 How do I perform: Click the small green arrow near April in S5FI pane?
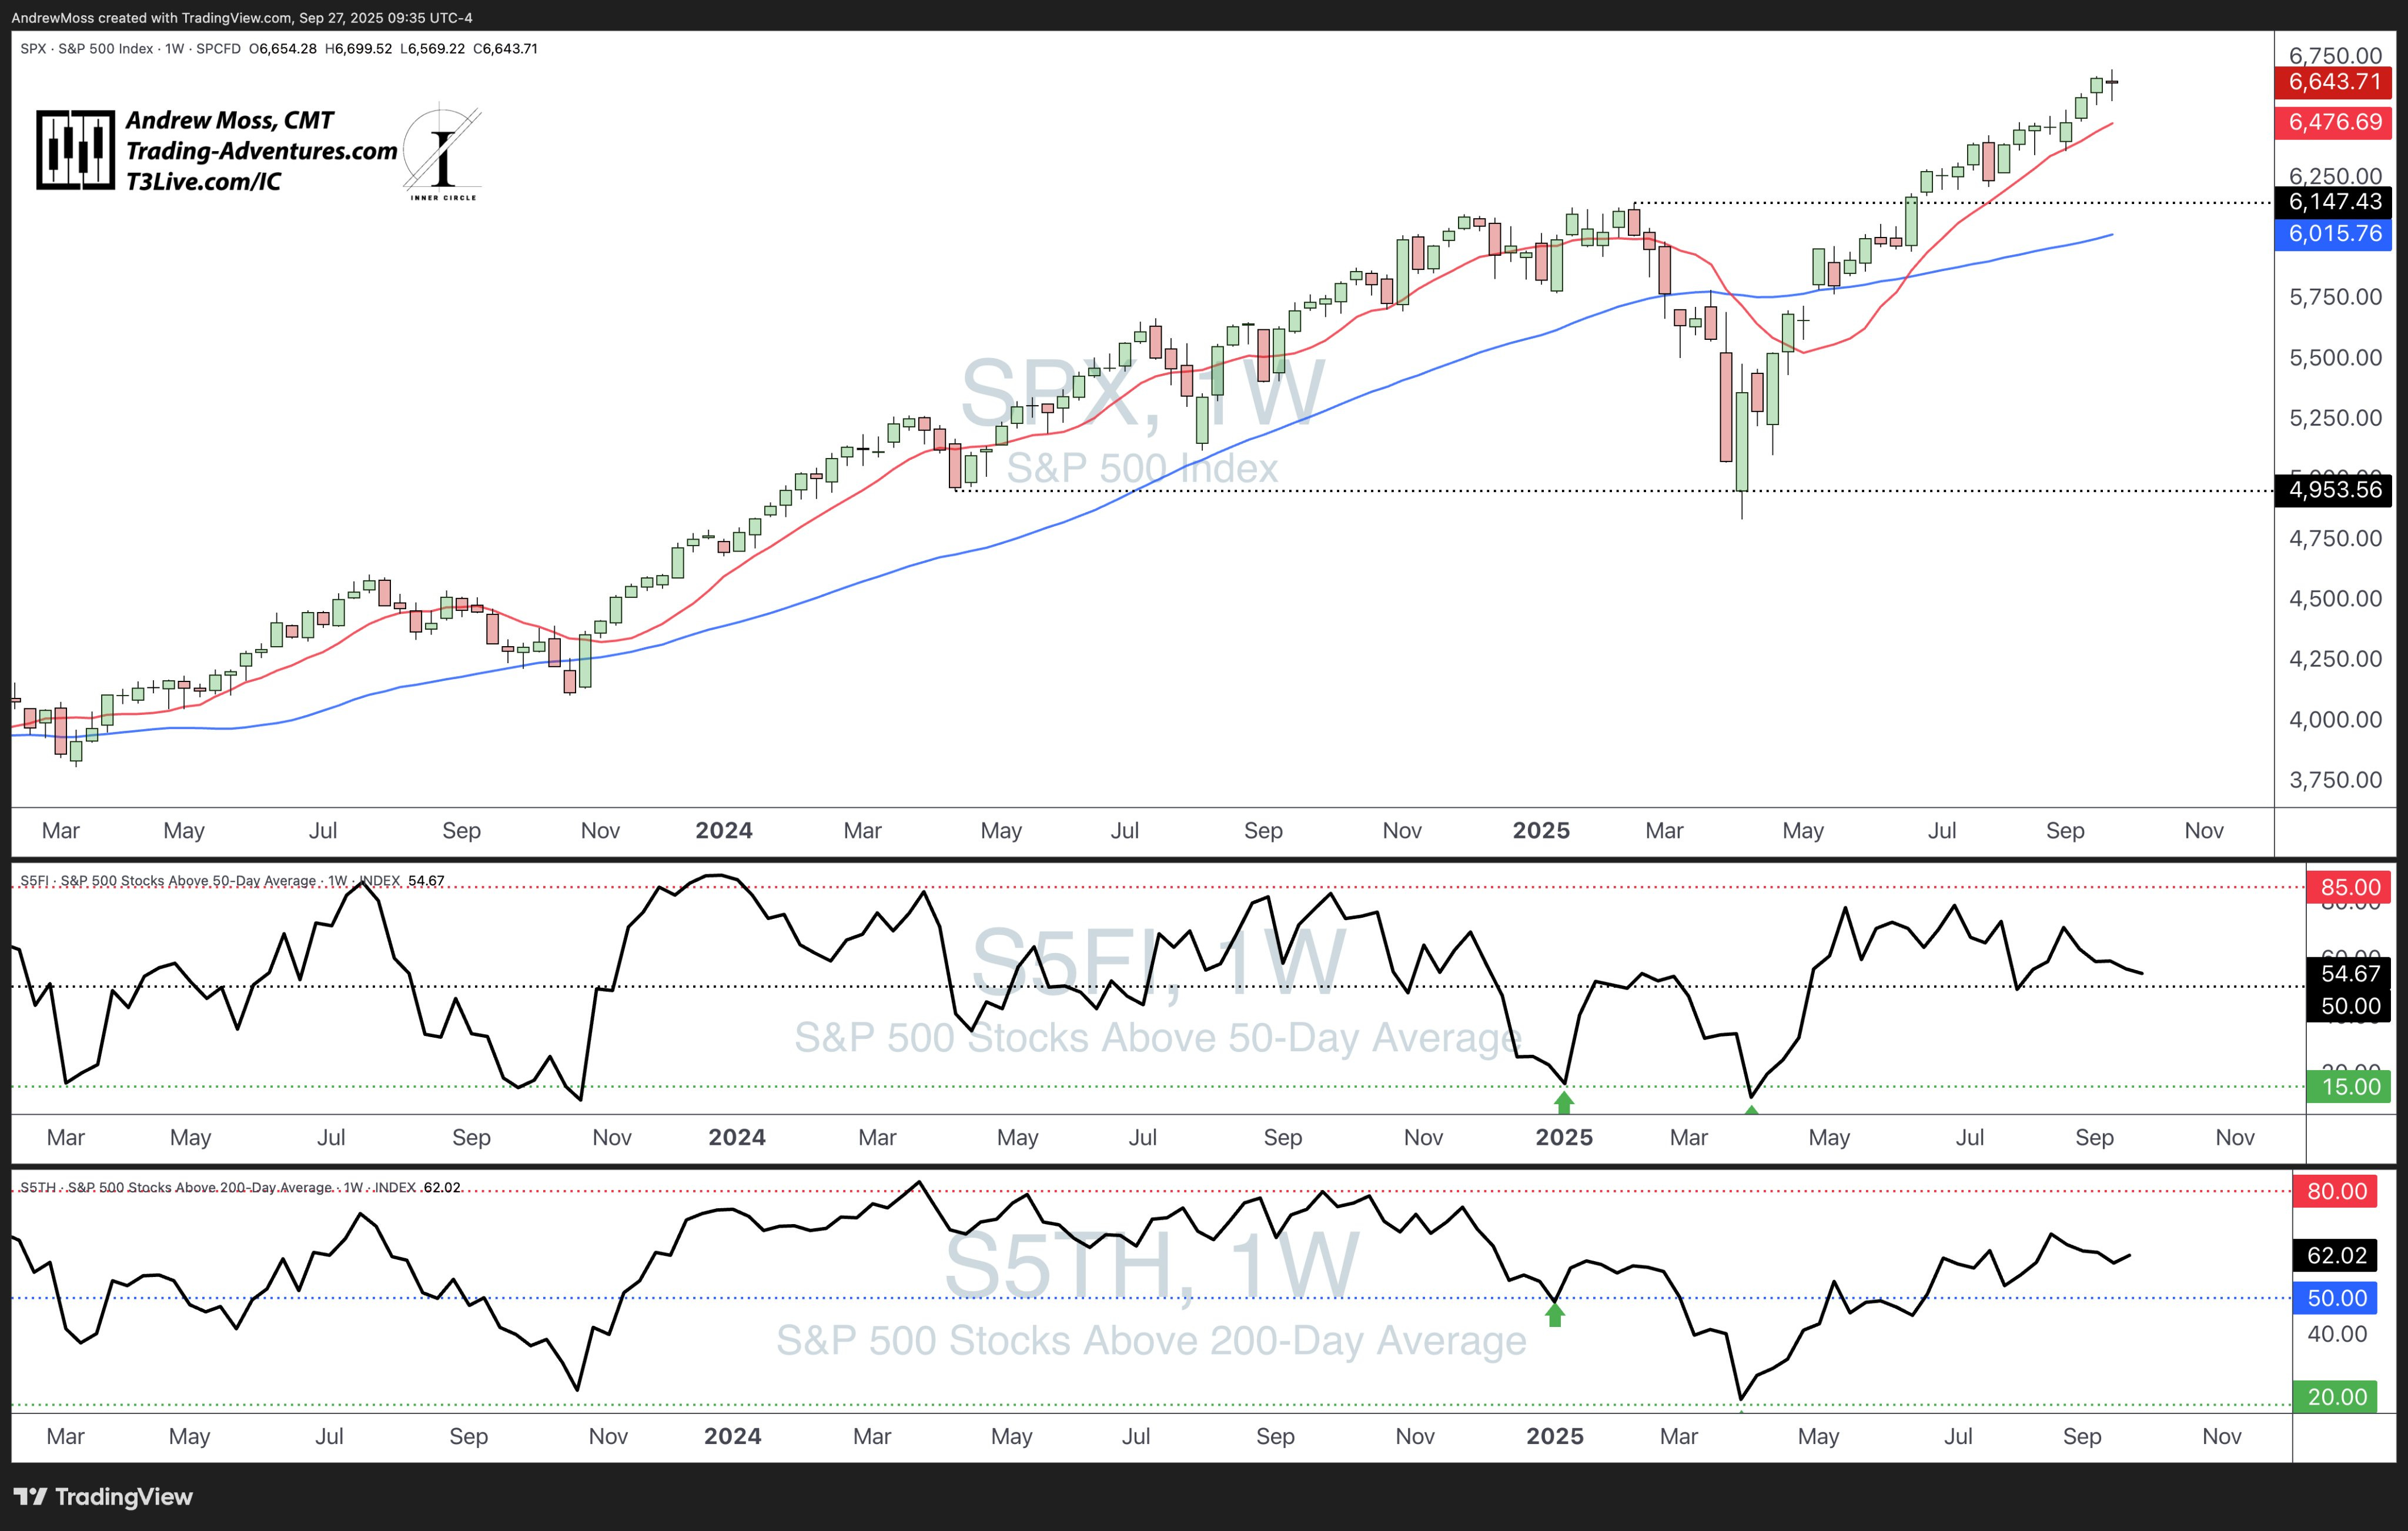(x=1751, y=1109)
